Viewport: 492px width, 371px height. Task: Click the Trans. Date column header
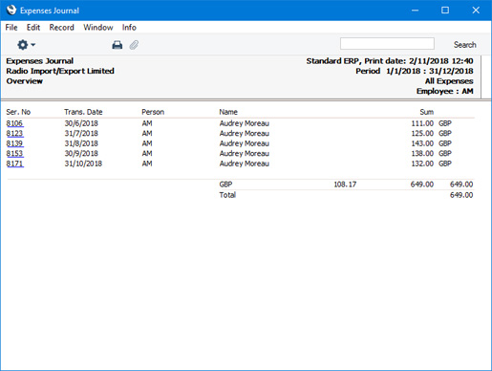coord(83,112)
